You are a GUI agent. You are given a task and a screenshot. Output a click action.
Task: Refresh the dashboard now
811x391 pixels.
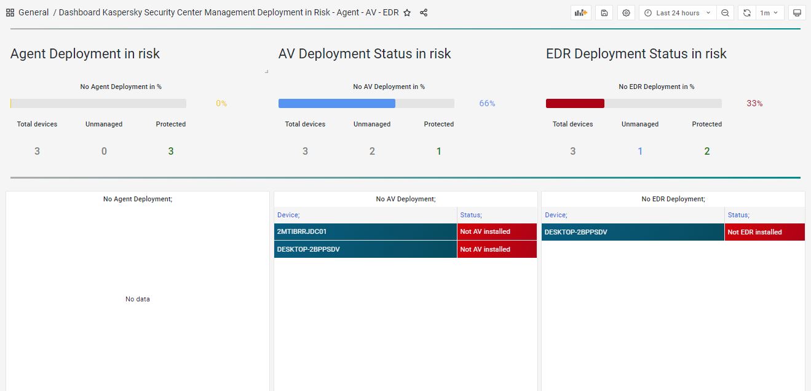[x=746, y=13]
